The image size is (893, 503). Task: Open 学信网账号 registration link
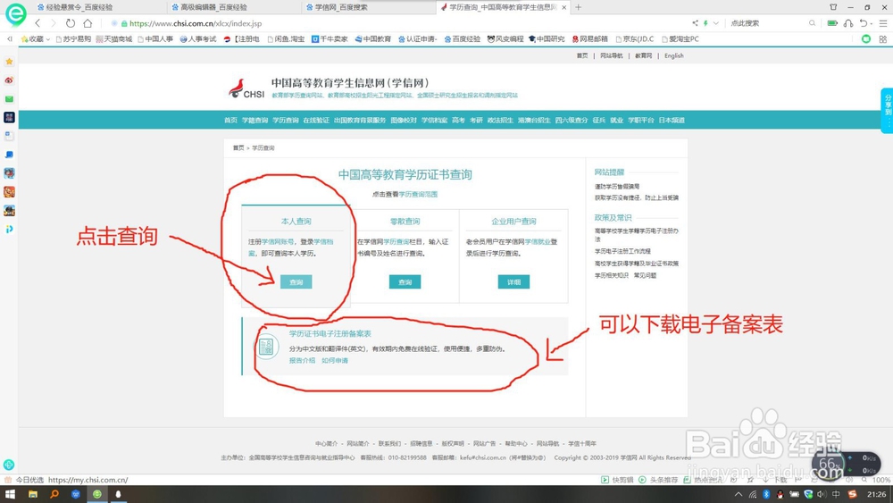pos(278,241)
